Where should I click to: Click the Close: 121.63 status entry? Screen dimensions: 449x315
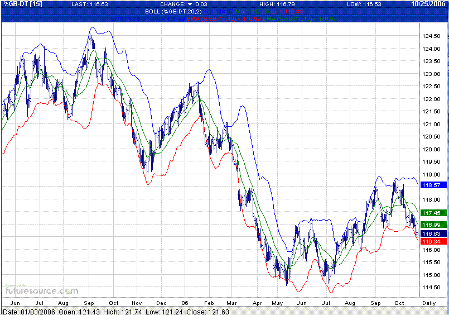(x=207, y=312)
